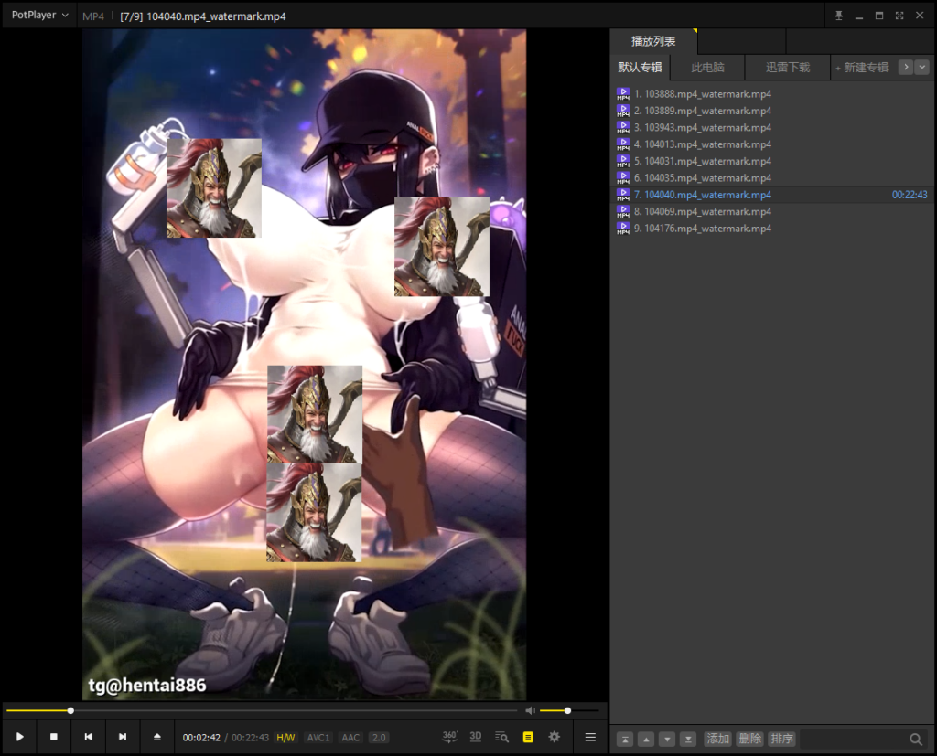Go to the previous track

88,737
